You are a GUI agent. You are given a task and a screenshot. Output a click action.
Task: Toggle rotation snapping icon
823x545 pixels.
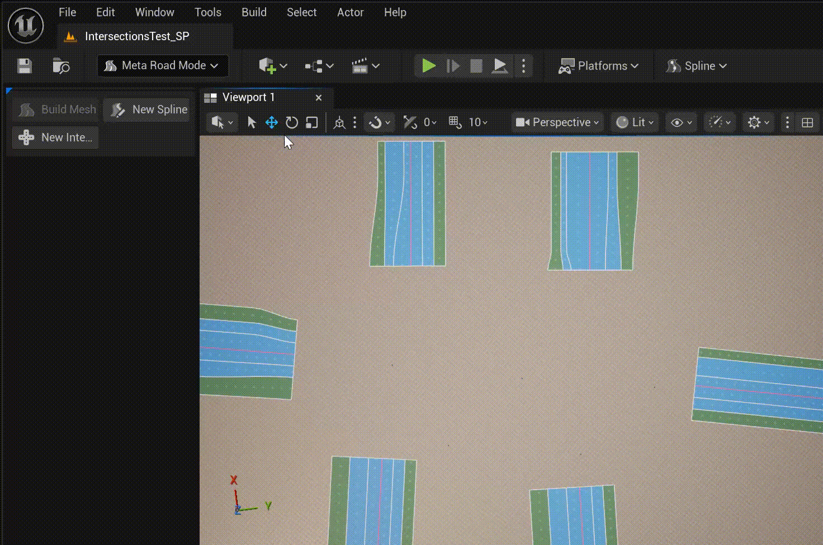click(x=410, y=122)
